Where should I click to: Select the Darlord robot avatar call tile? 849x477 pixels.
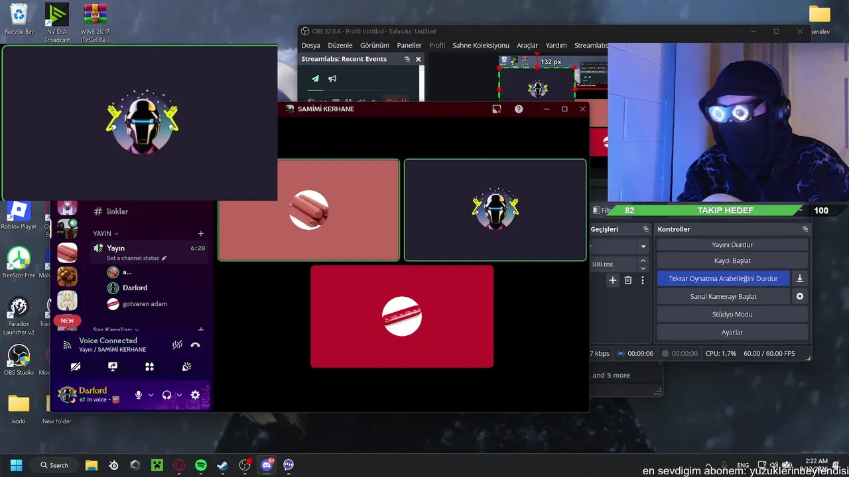point(495,209)
